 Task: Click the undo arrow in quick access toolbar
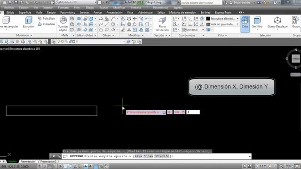(35, 2)
